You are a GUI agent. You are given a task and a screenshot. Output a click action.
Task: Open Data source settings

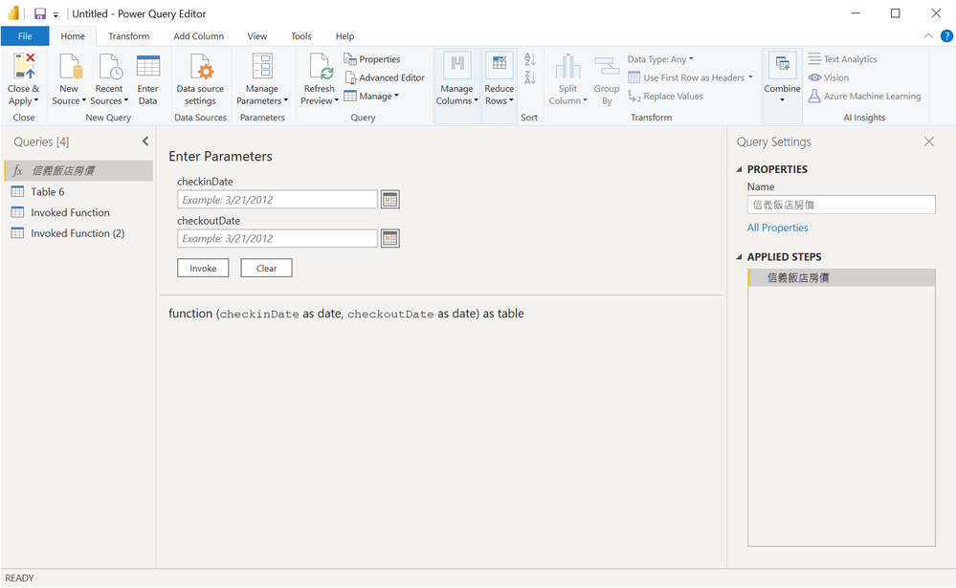(201, 79)
